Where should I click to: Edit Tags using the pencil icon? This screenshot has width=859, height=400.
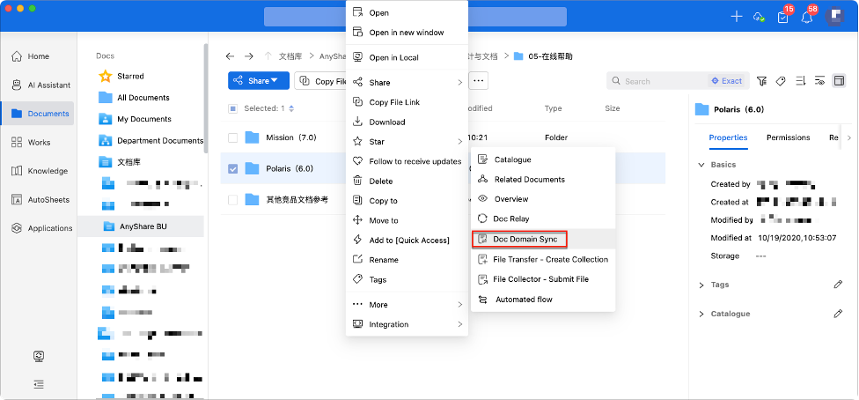(838, 285)
